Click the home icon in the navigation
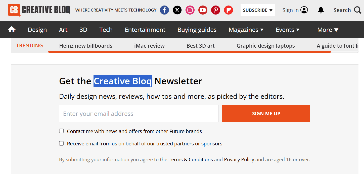 pos(12,29)
